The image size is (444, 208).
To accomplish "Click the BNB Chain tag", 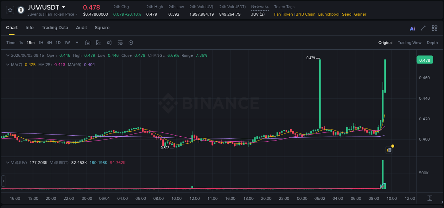I will point(305,14).
